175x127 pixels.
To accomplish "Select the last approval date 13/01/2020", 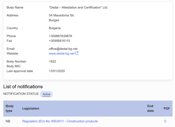I will (57, 71).
